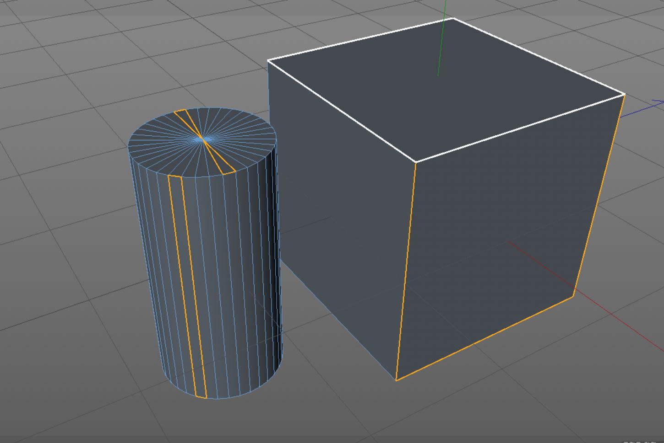Select the cube's white-outlined top face

446,89
